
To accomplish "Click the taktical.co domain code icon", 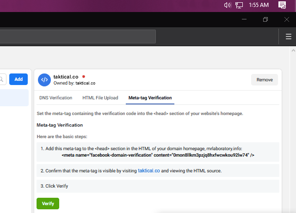I will (44, 80).
